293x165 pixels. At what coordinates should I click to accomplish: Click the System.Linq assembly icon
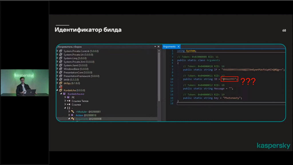pos(61,58)
